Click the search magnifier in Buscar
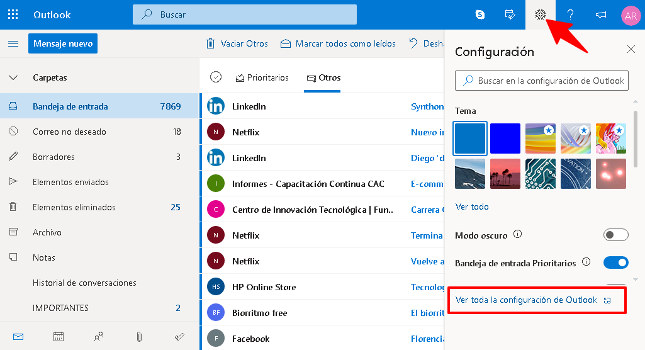The height and width of the screenshot is (350, 645). [x=147, y=14]
